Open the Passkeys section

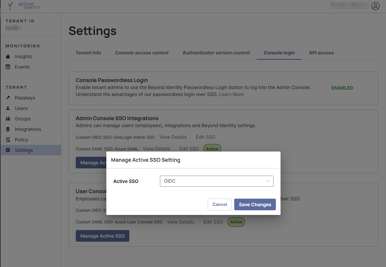(25, 98)
